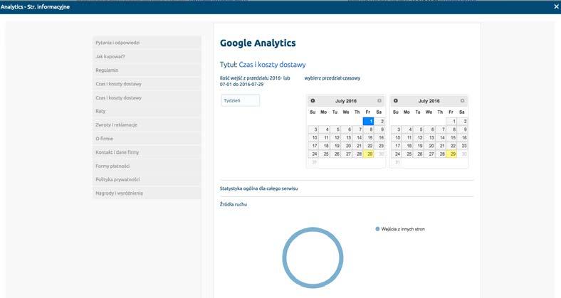
Task: Pick July 15 in the left calendar
Action: click(x=369, y=137)
